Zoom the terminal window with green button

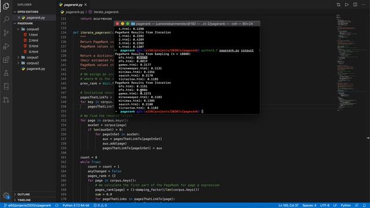(x=128, y=24)
